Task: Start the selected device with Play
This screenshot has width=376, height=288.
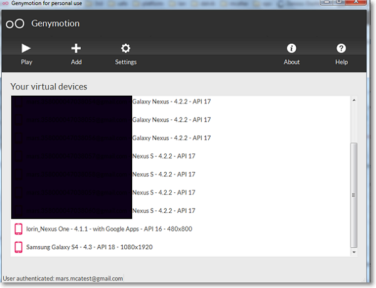Action: 26,54
